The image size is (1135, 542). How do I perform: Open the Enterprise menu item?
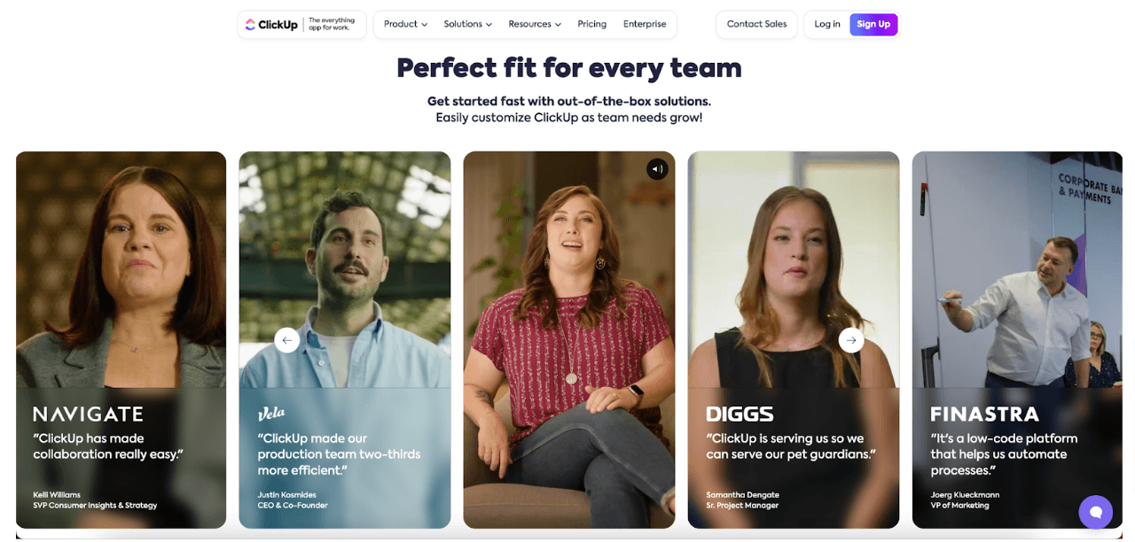645,25
